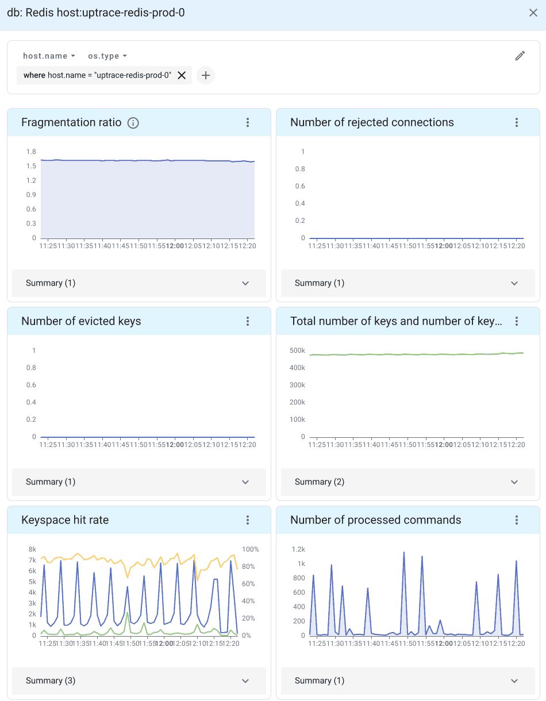Remove the host.name filter chip
Viewport: 546px width, 701px height.
[182, 75]
